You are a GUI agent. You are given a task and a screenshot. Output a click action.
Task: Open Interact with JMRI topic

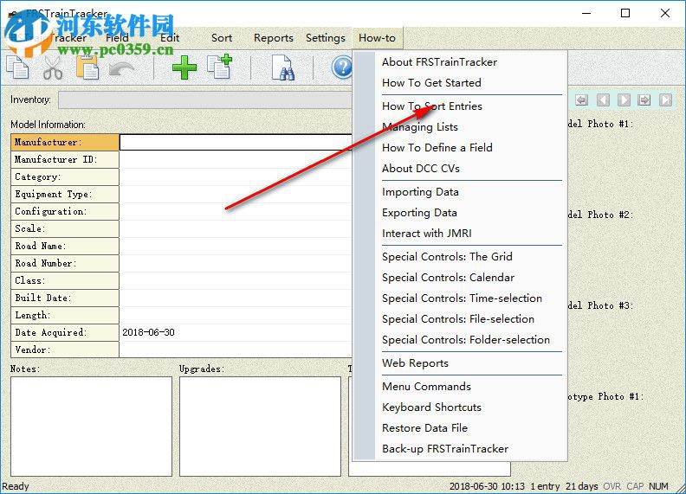[426, 234]
